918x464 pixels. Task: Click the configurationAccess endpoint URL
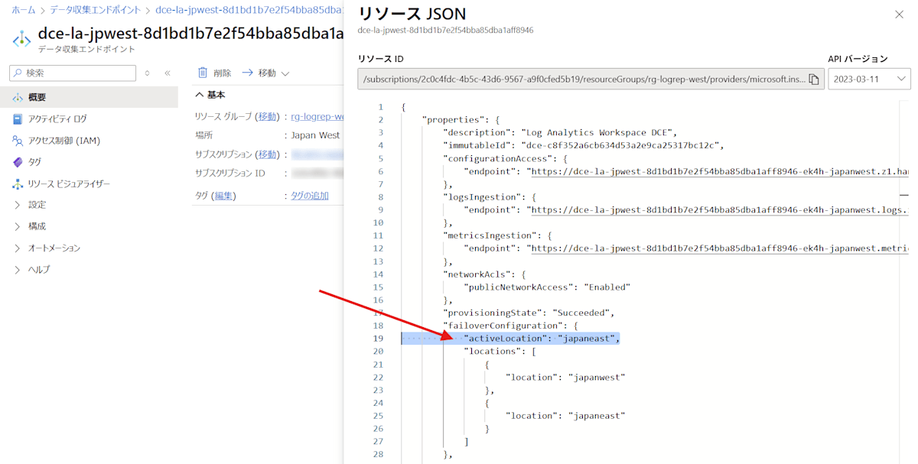tap(718, 171)
